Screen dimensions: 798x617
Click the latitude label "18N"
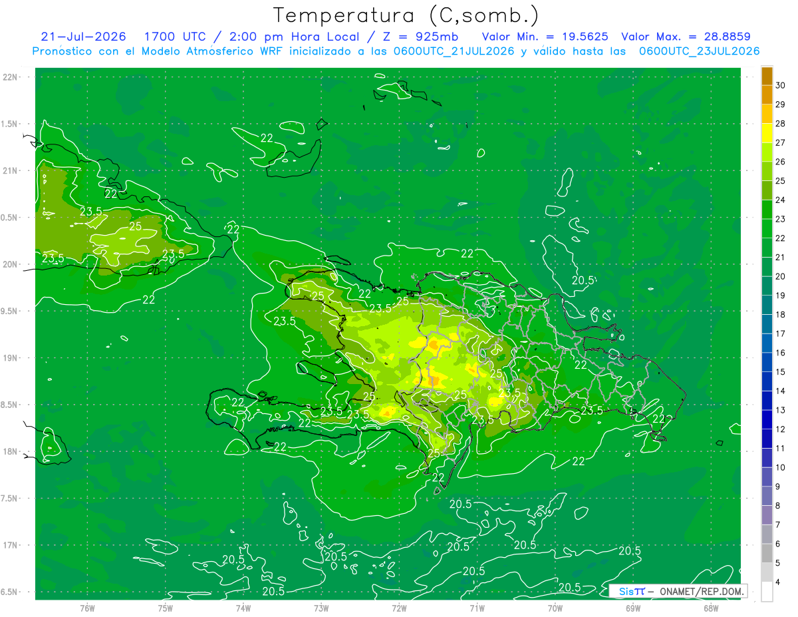11,451
